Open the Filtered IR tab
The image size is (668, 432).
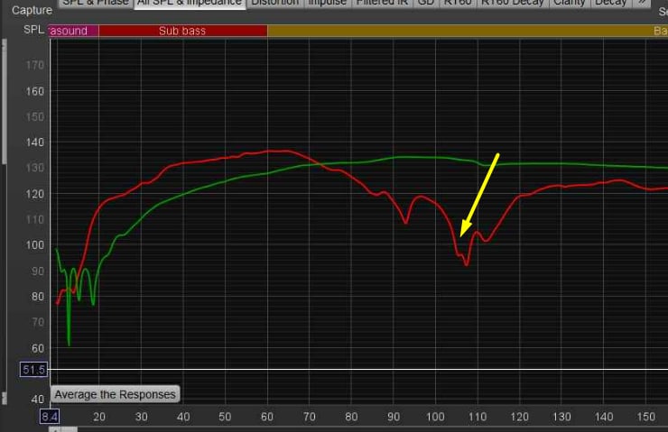382,3
